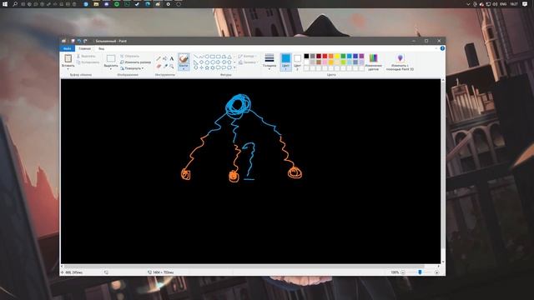Open the File Explorer taskbar icon

(97, 4)
